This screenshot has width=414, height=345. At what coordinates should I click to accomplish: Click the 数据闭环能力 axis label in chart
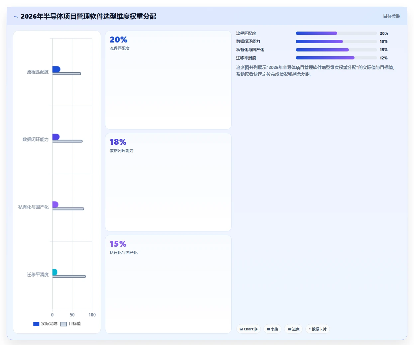tap(36, 139)
